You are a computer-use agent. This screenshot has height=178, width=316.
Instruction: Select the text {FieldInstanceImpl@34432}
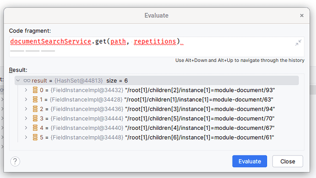coord(87,90)
